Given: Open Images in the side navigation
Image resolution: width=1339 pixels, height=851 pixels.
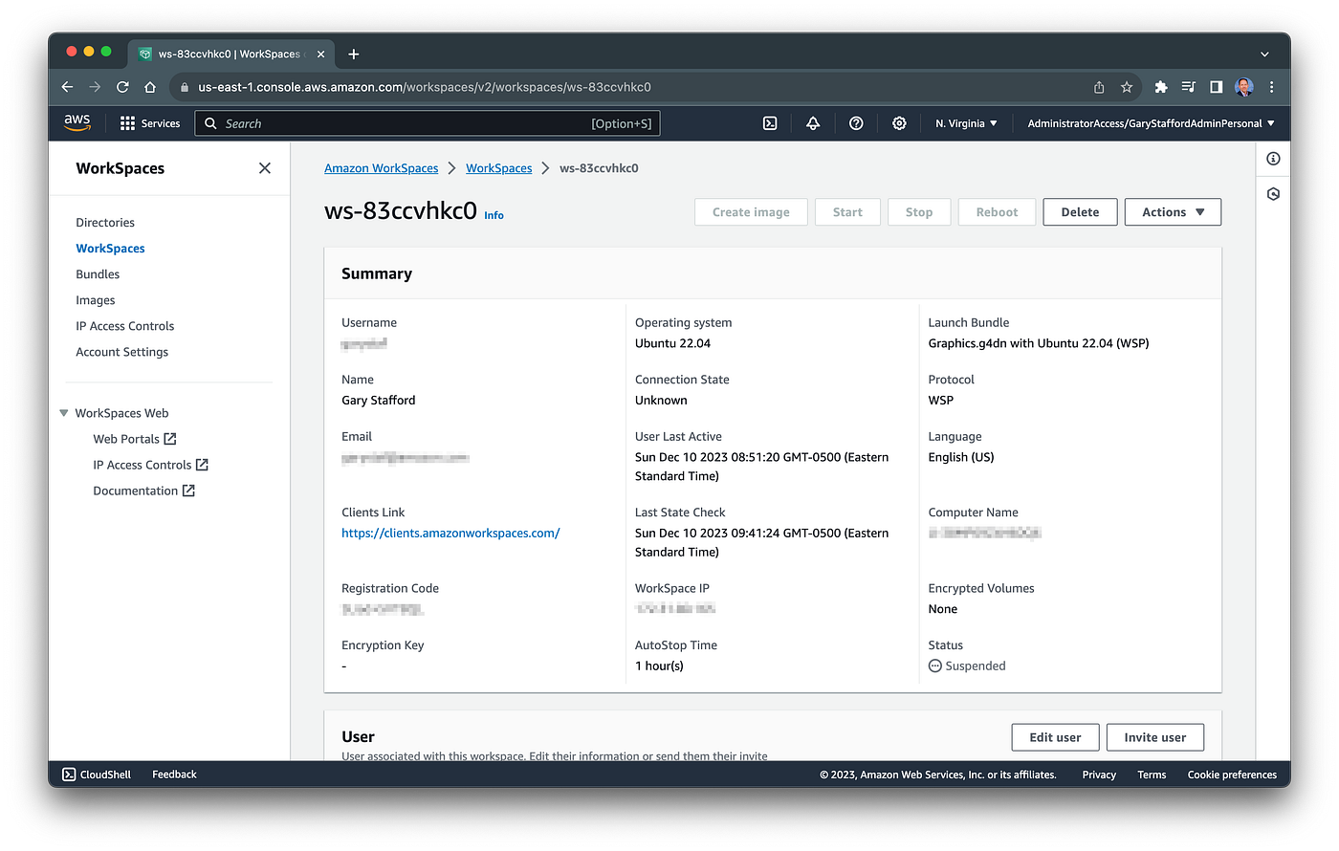Looking at the screenshot, I should coord(96,300).
